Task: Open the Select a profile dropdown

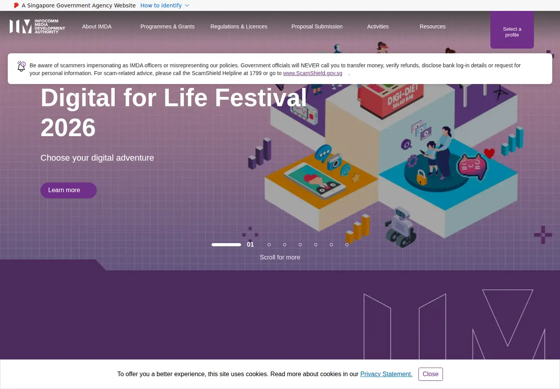Action: pyautogui.click(x=512, y=30)
